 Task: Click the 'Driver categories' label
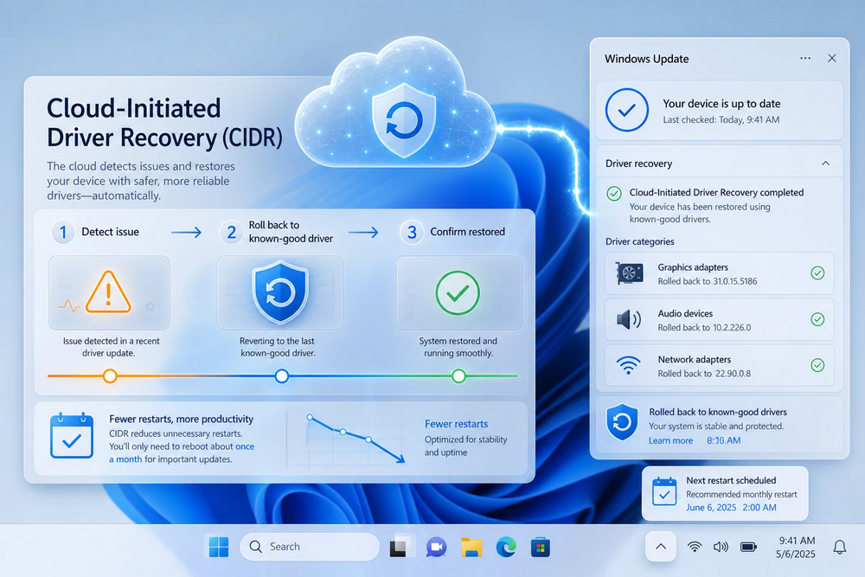640,241
